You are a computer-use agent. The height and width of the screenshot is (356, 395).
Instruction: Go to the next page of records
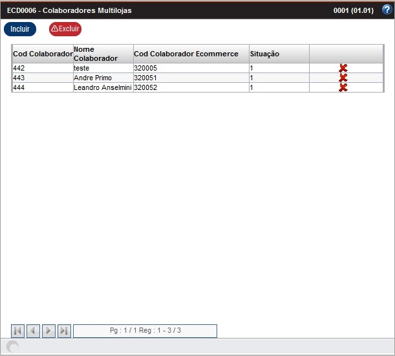(x=48, y=331)
